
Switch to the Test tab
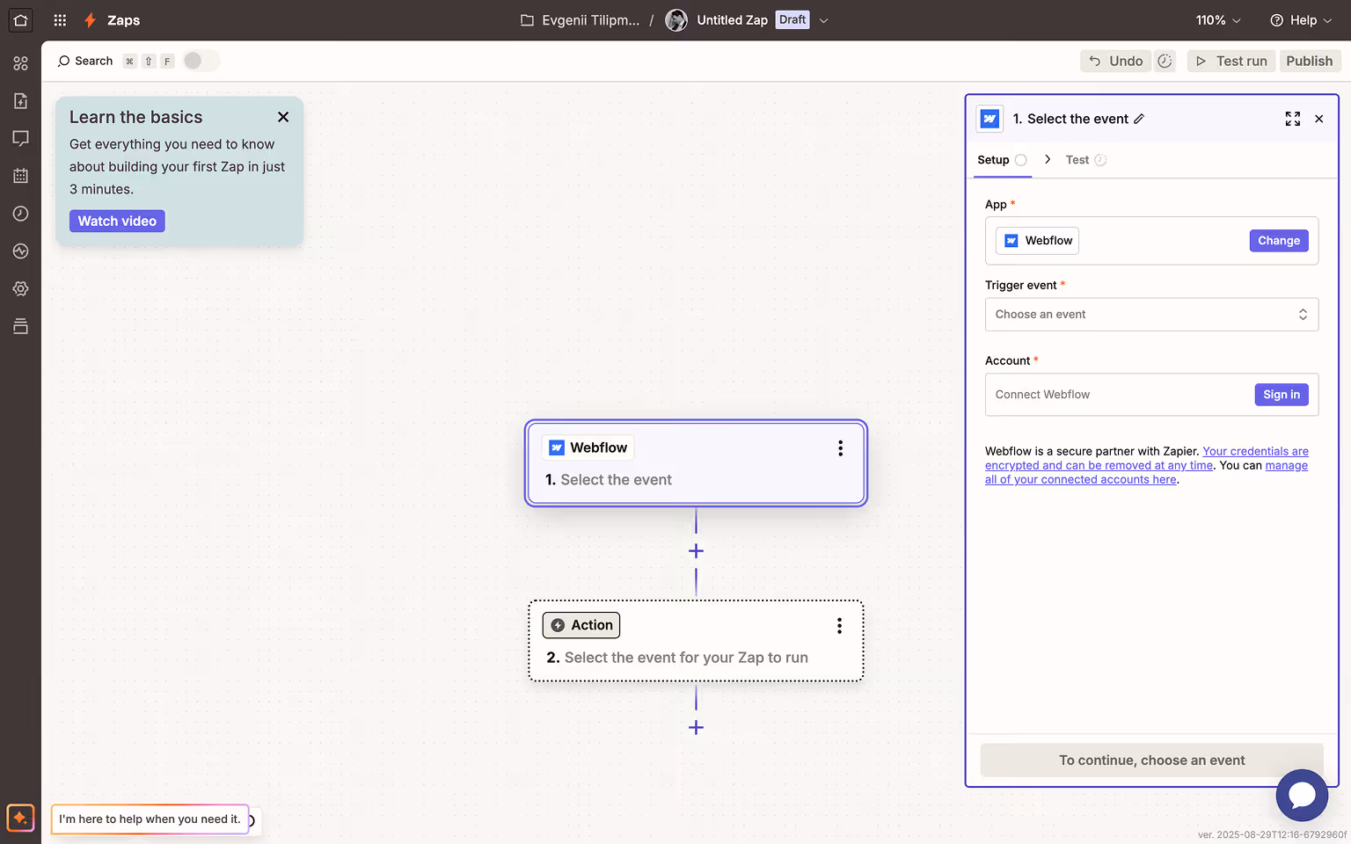click(x=1076, y=159)
